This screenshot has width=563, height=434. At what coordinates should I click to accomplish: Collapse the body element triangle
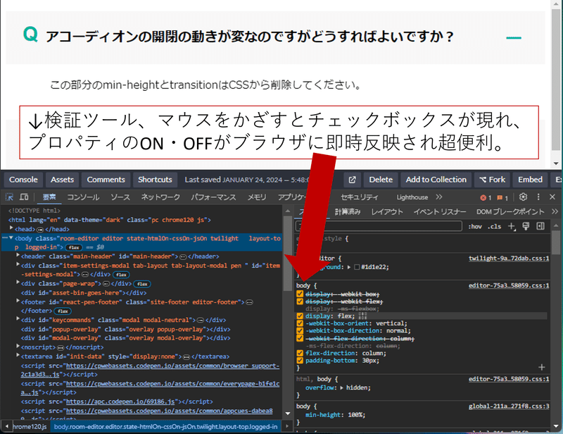tap(11, 237)
